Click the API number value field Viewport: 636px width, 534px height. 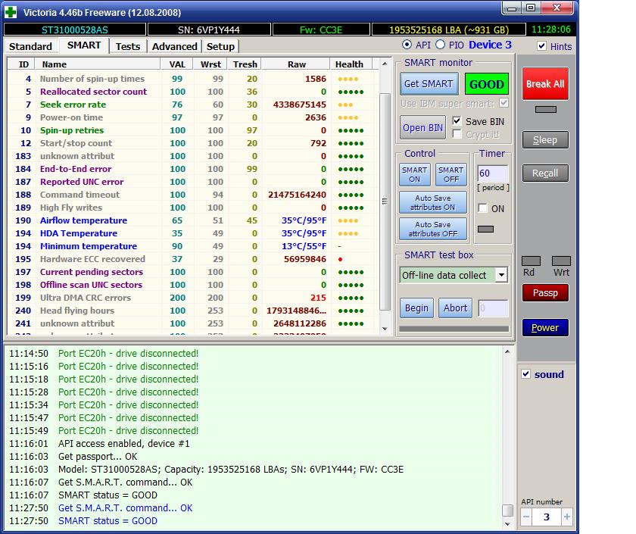(x=547, y=517)
